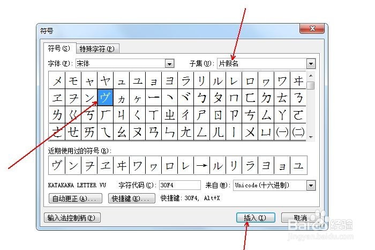Select katakana ン in the symbol grid
375x250 pixels.
click(x=89, y=98)
